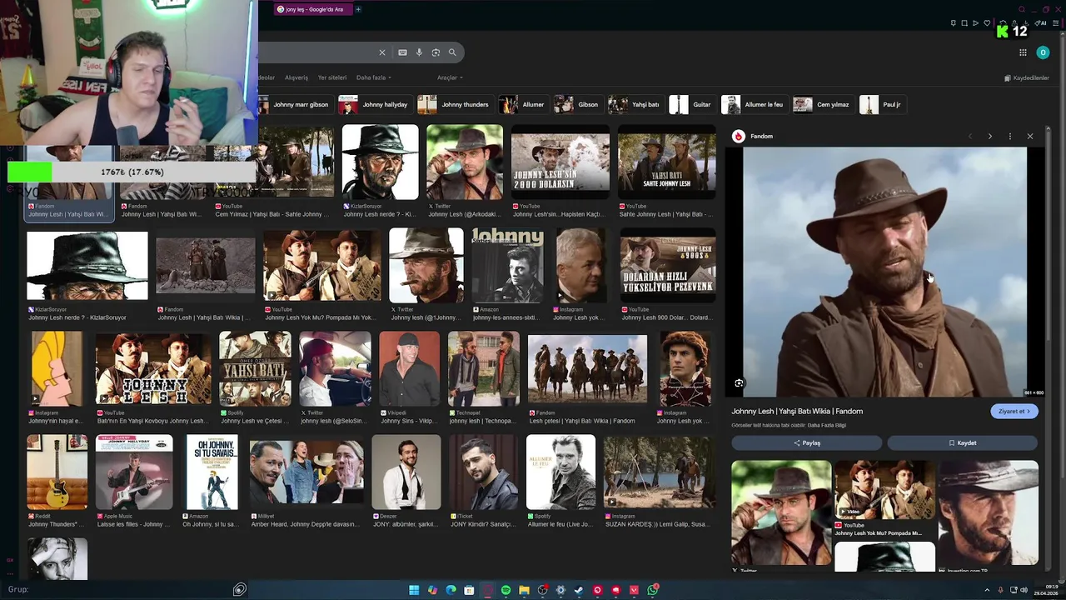Click the Paylaş share button
Image resolution: width=1066 pixels, height=600 pixels.
click(806, 443)
